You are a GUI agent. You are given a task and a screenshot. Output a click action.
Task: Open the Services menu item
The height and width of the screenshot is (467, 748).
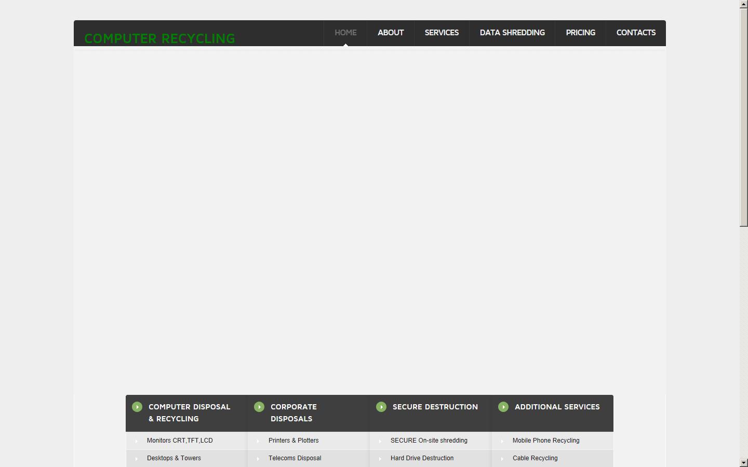[442, 33]
